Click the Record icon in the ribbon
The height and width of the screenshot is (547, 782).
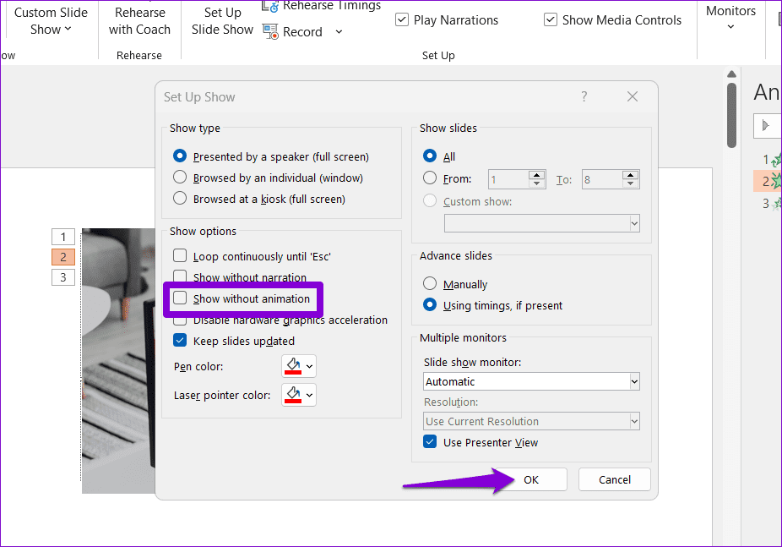(271, 32)
